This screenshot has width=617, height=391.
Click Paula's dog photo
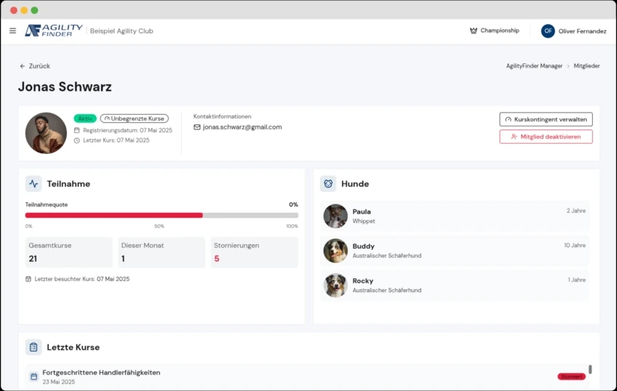click(335, 216)
